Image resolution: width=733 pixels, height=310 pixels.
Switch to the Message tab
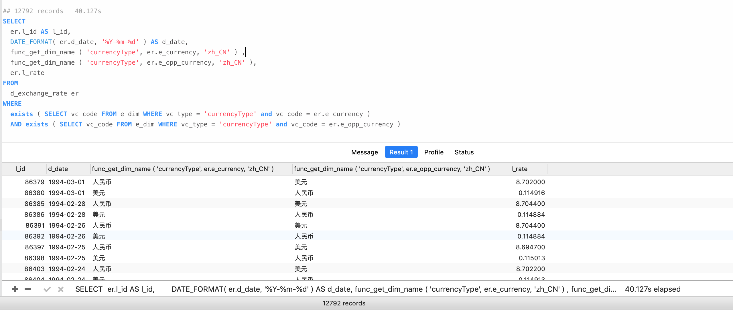pyautogui.click(x=364, y=152)
